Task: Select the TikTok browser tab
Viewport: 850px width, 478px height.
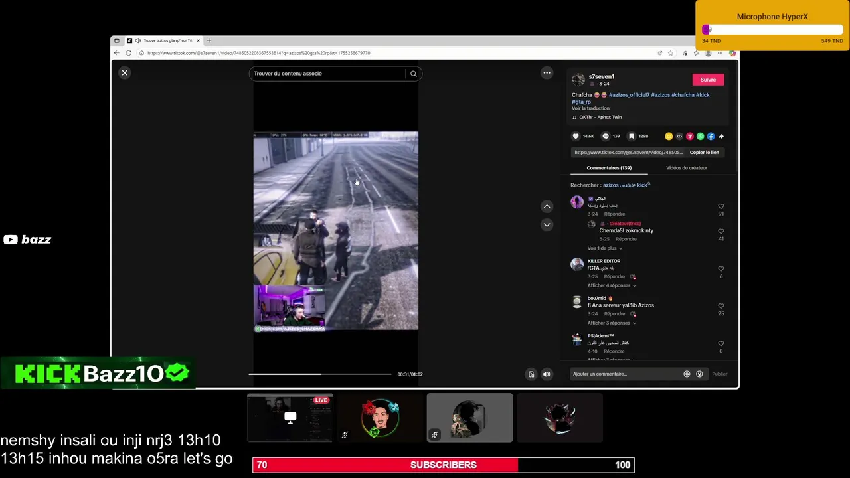Action: coord(163,40)
